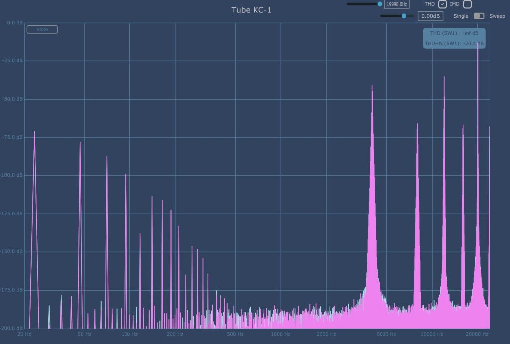This screenshot has width=510, height=344.
Task: Click the IMD text label
Action: [455, 4]
